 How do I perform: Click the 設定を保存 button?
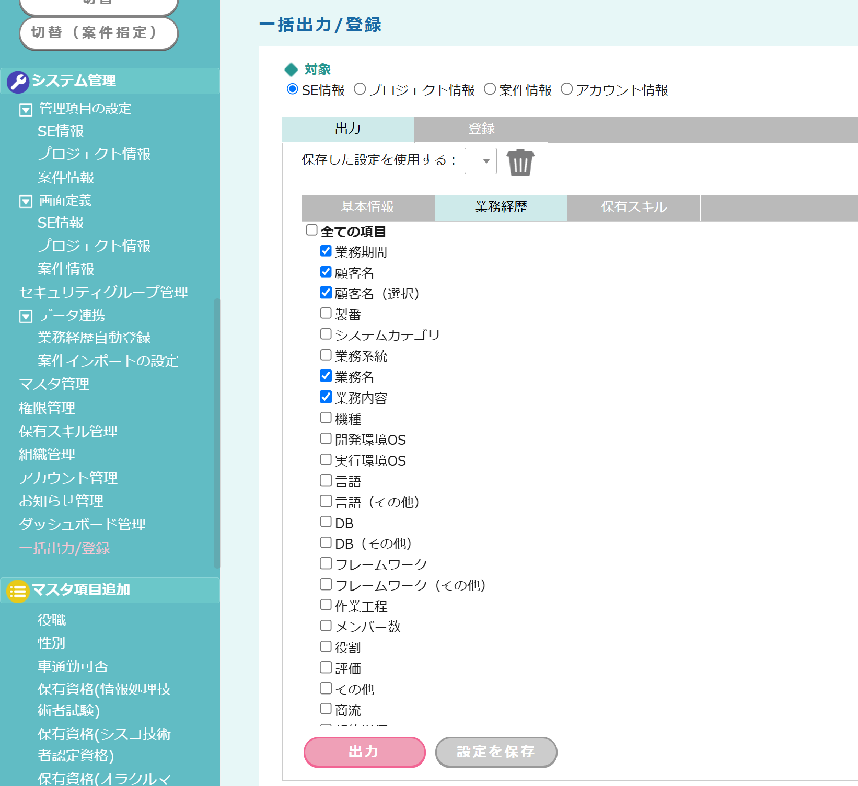(495, 752)
